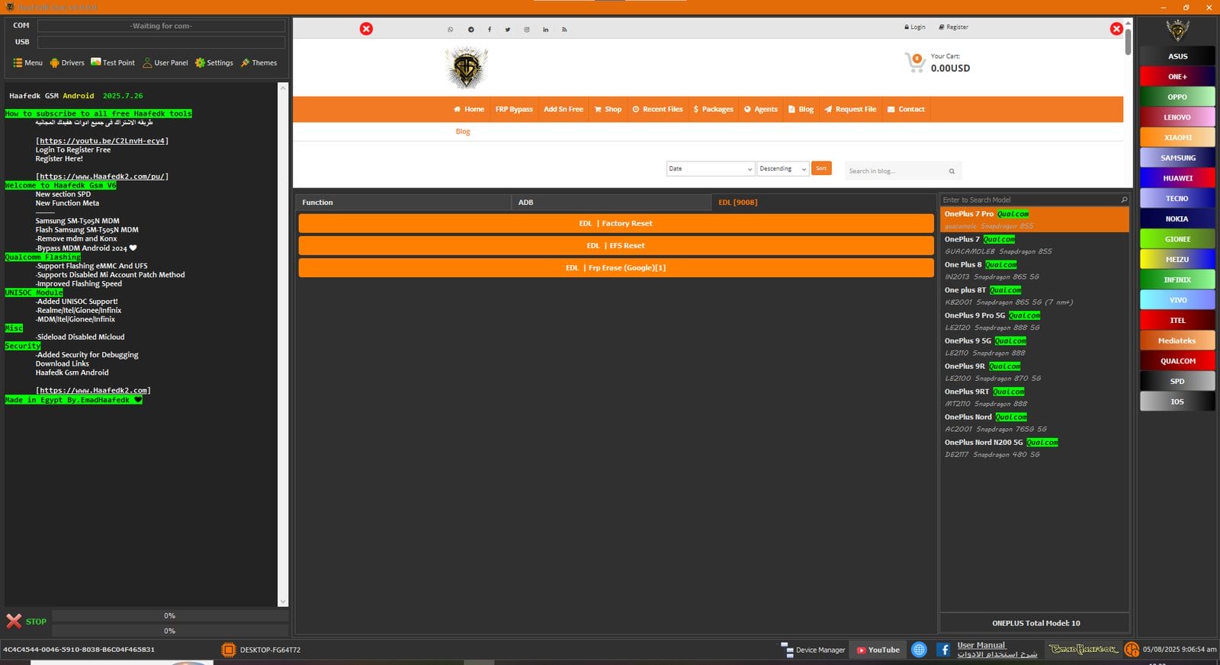1220x665 pixels.
Task: Click the COM port field
Action: [x=161, y=26]
